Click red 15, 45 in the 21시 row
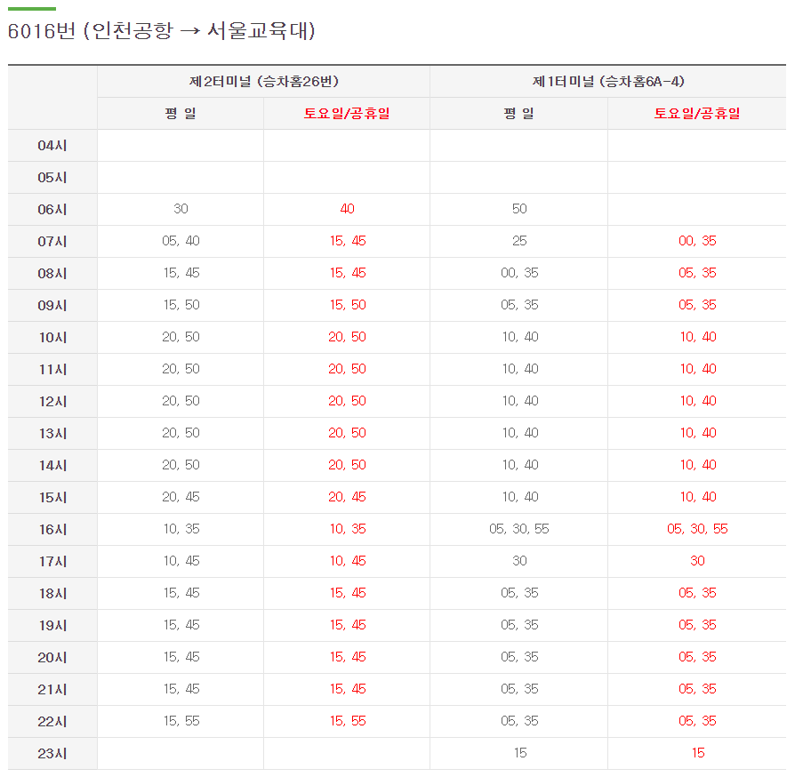The image size is (795, 777). pos(348,688)
